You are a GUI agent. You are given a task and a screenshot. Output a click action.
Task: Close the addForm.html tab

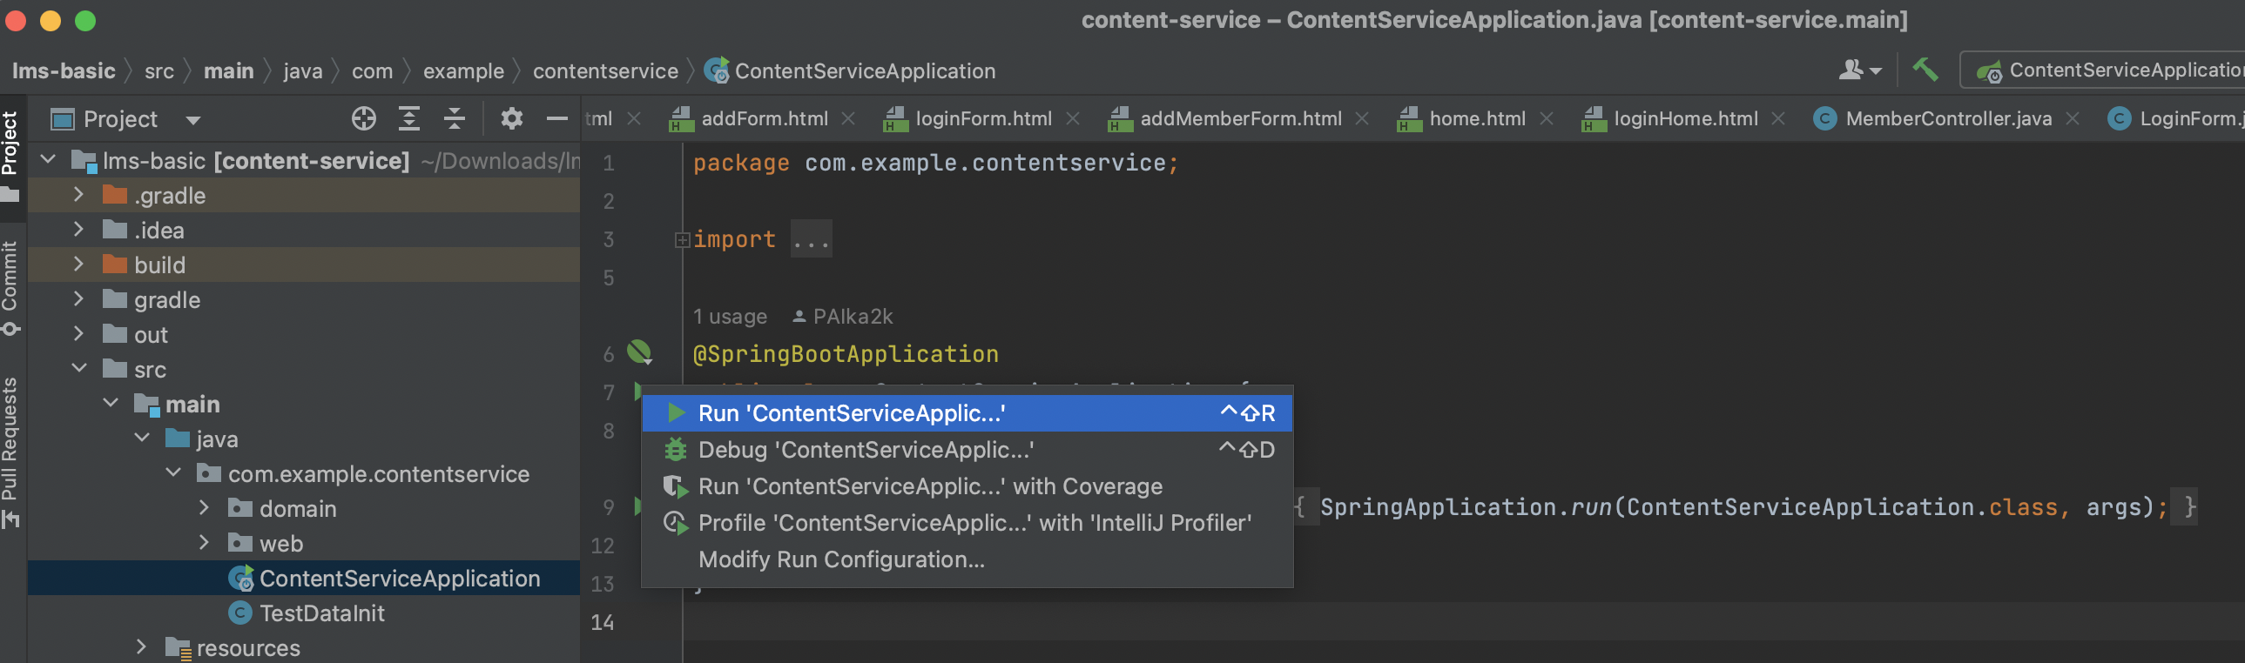(x=848, y=118)
